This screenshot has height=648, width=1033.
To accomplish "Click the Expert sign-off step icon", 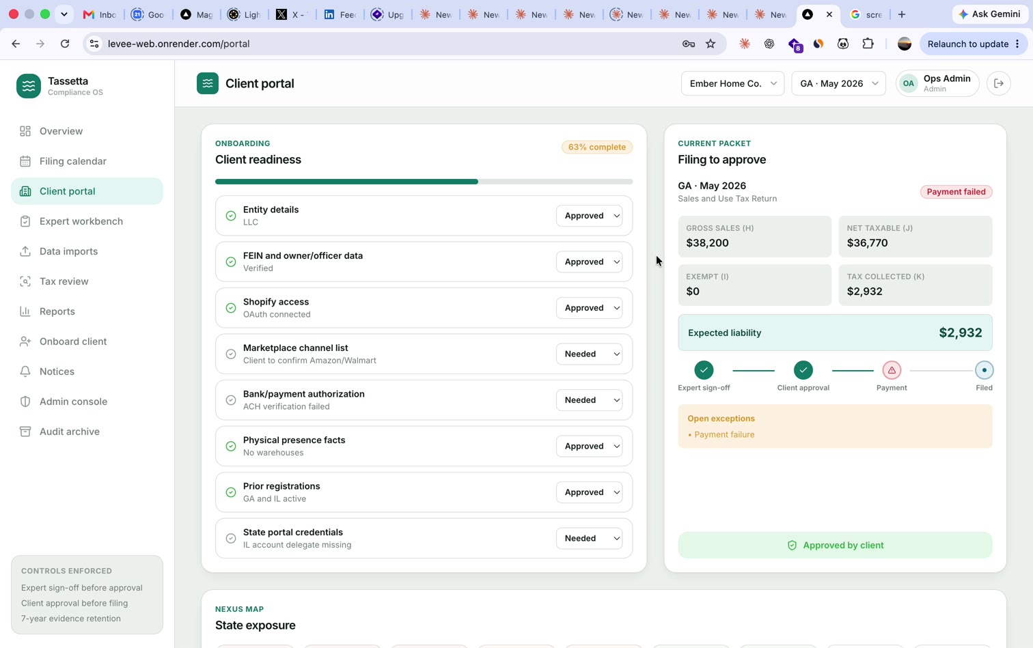I will coord(704,370).
